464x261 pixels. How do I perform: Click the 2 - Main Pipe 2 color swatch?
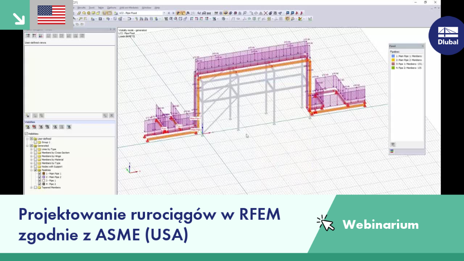44,177
